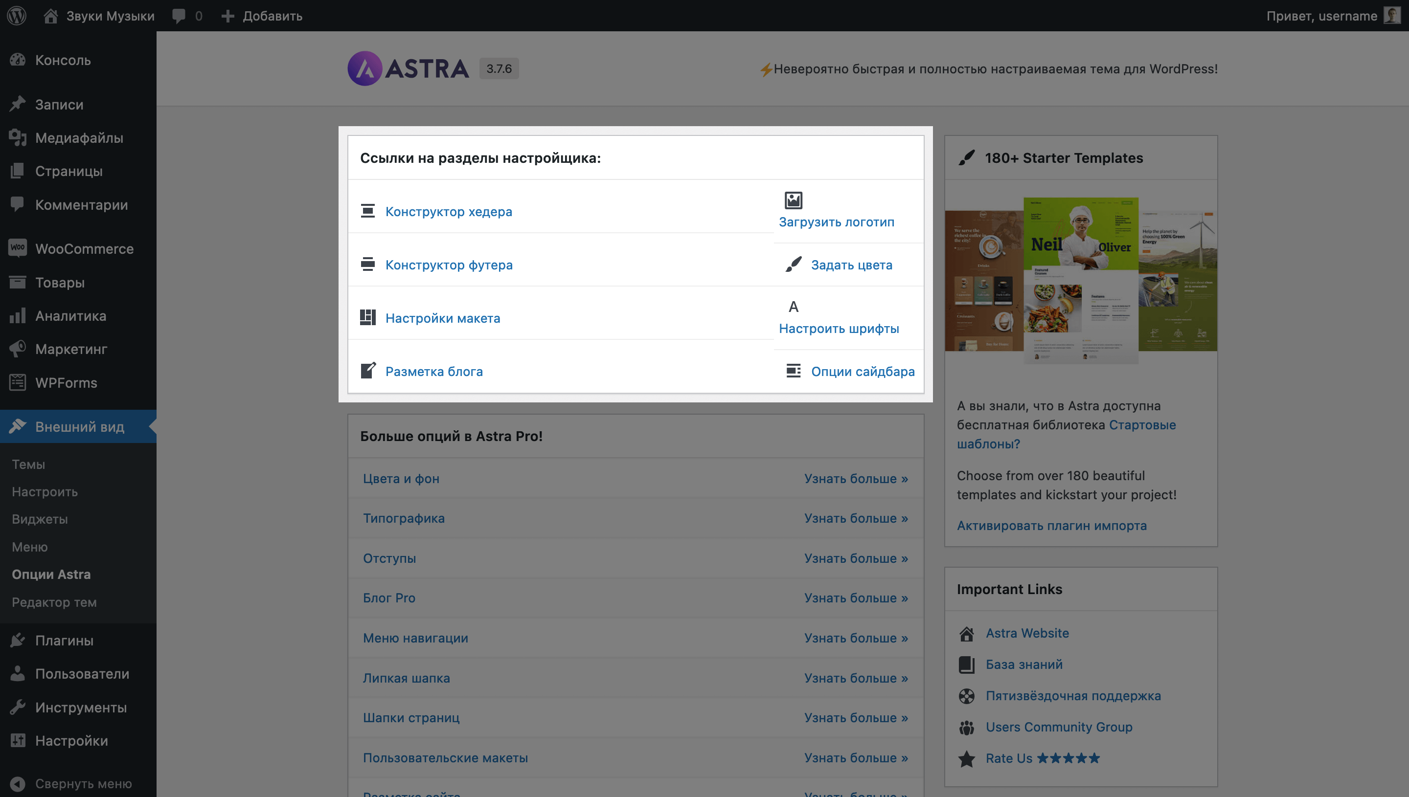Click the WPForms form icon
Image resolution: width=1409 pixels, height=797 pixels.
click(18, 382)
